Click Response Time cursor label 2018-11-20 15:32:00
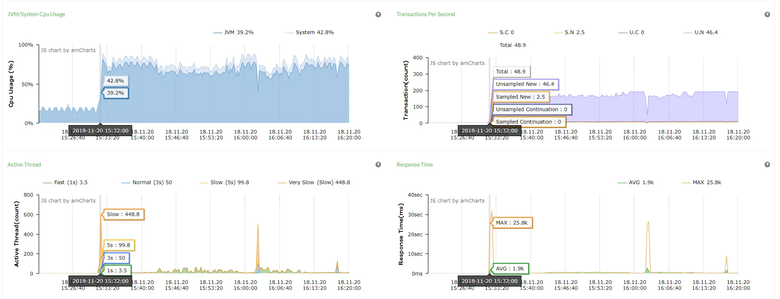Image resolution: width=780 pixels, height=299 pixels. tap(489, 281)
